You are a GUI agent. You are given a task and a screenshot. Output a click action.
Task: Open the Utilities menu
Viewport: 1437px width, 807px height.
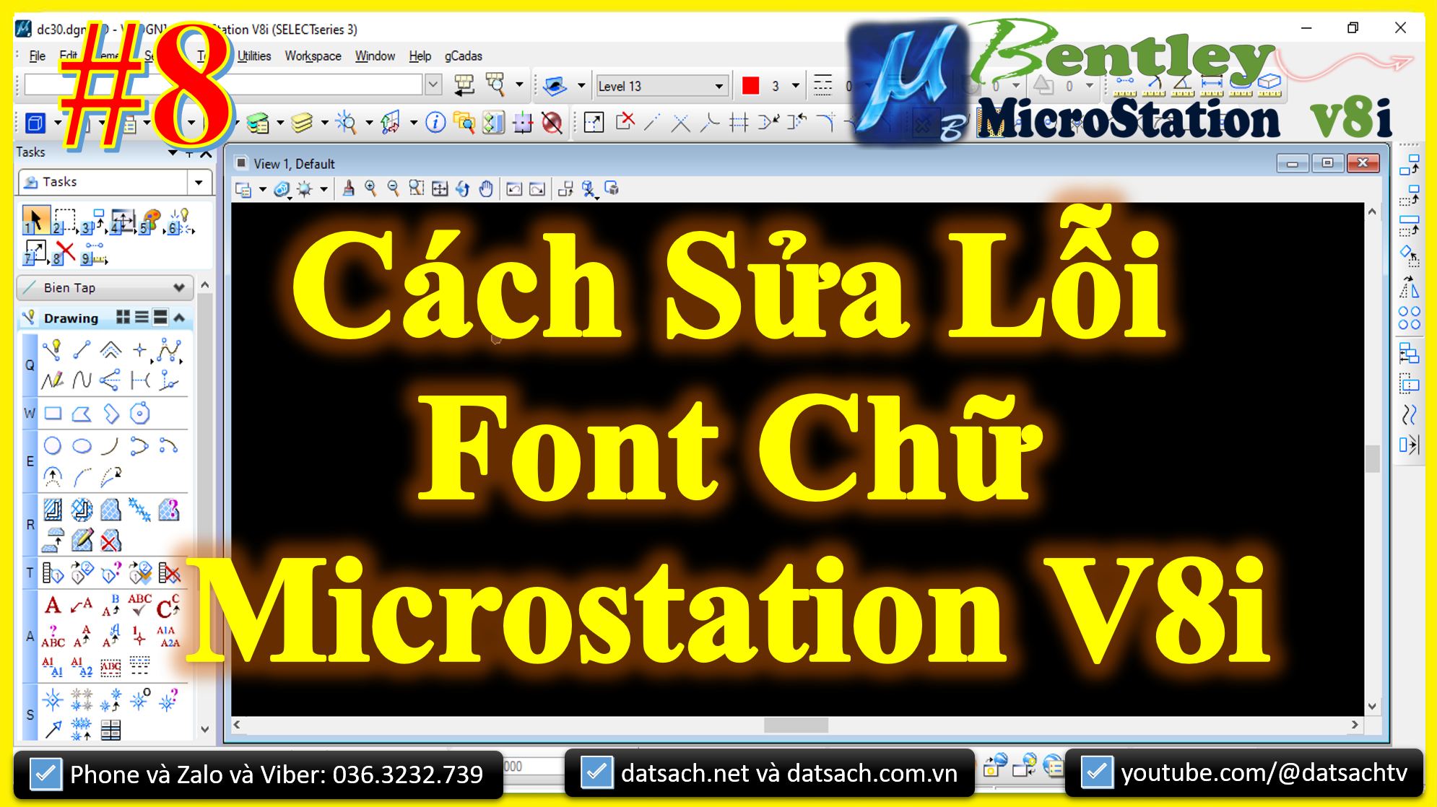253,56
